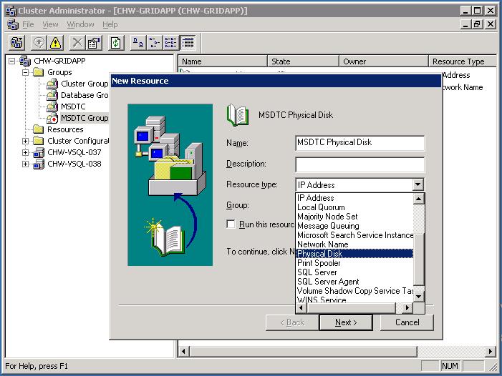Click the disabled Back button
Image resolution: width=502 pixels, height=376 pixels.
tap(292, 322)
